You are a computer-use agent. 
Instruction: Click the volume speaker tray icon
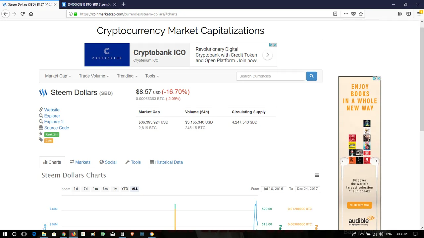tap(381, 234)
